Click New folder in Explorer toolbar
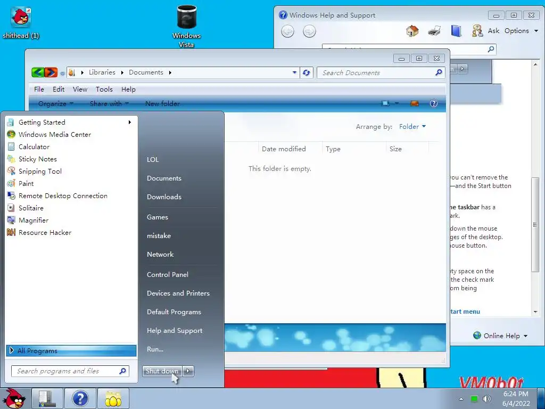The height and width of the screenshot is (409, 545). (162, 104)
